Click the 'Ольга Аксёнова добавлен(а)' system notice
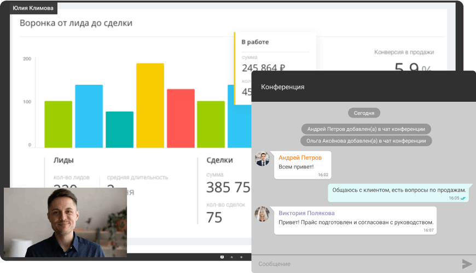 coord(366,141)
